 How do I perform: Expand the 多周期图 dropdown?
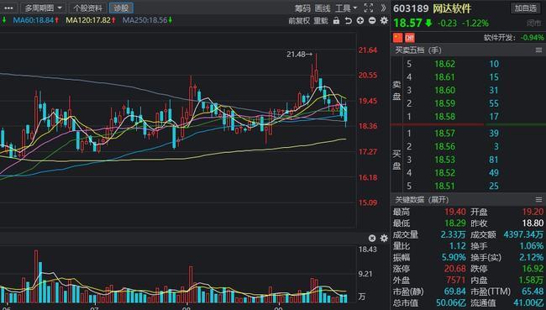pos(43,8)
